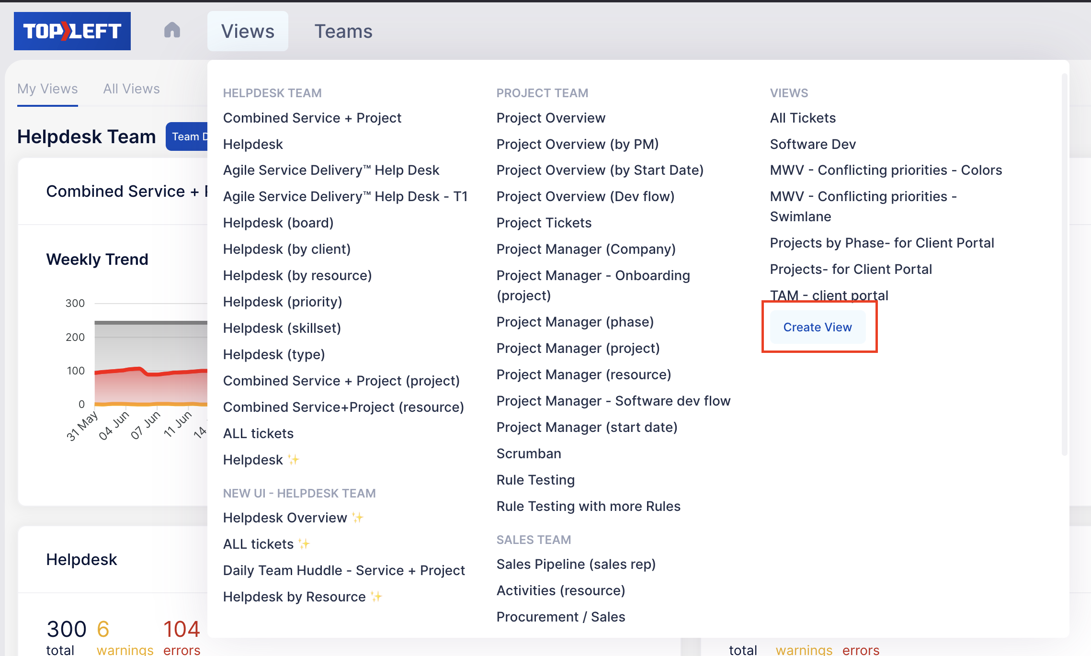Image resolution: width=1091 pixels, height=656 pixels.
Task: Click the Team D button beside Helpdesk Team
Action: point(188,136)
